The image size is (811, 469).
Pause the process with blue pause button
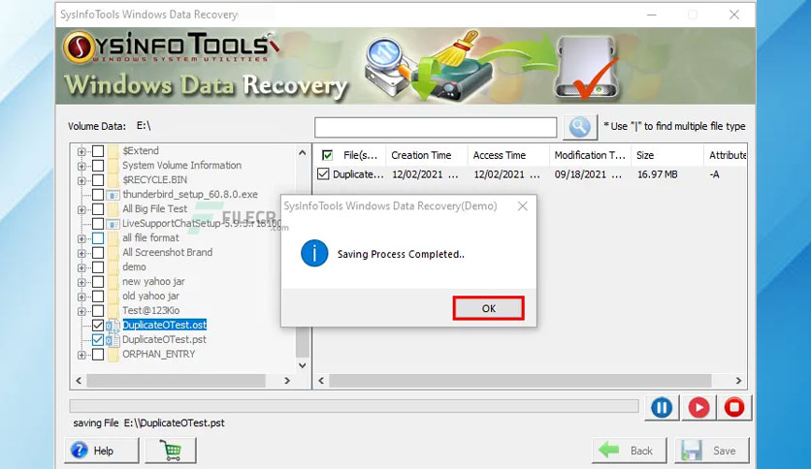[x=662, y=408]
